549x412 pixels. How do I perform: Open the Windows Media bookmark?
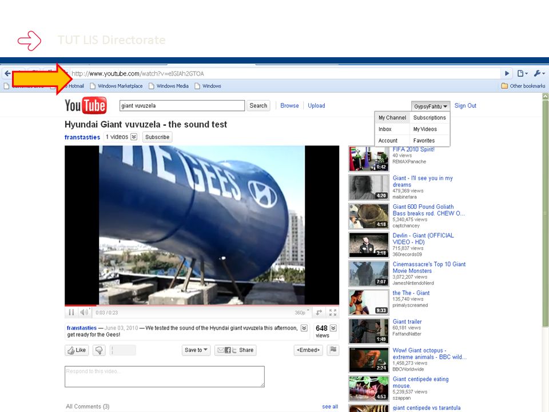[x=168, y=86]
